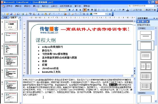Expand standard toolbar options arrow

coord(113,14)
